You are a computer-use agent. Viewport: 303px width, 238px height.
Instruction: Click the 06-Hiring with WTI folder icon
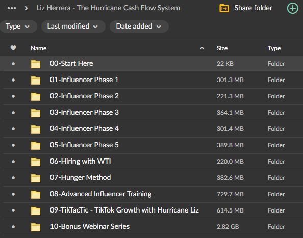(36, 162)
